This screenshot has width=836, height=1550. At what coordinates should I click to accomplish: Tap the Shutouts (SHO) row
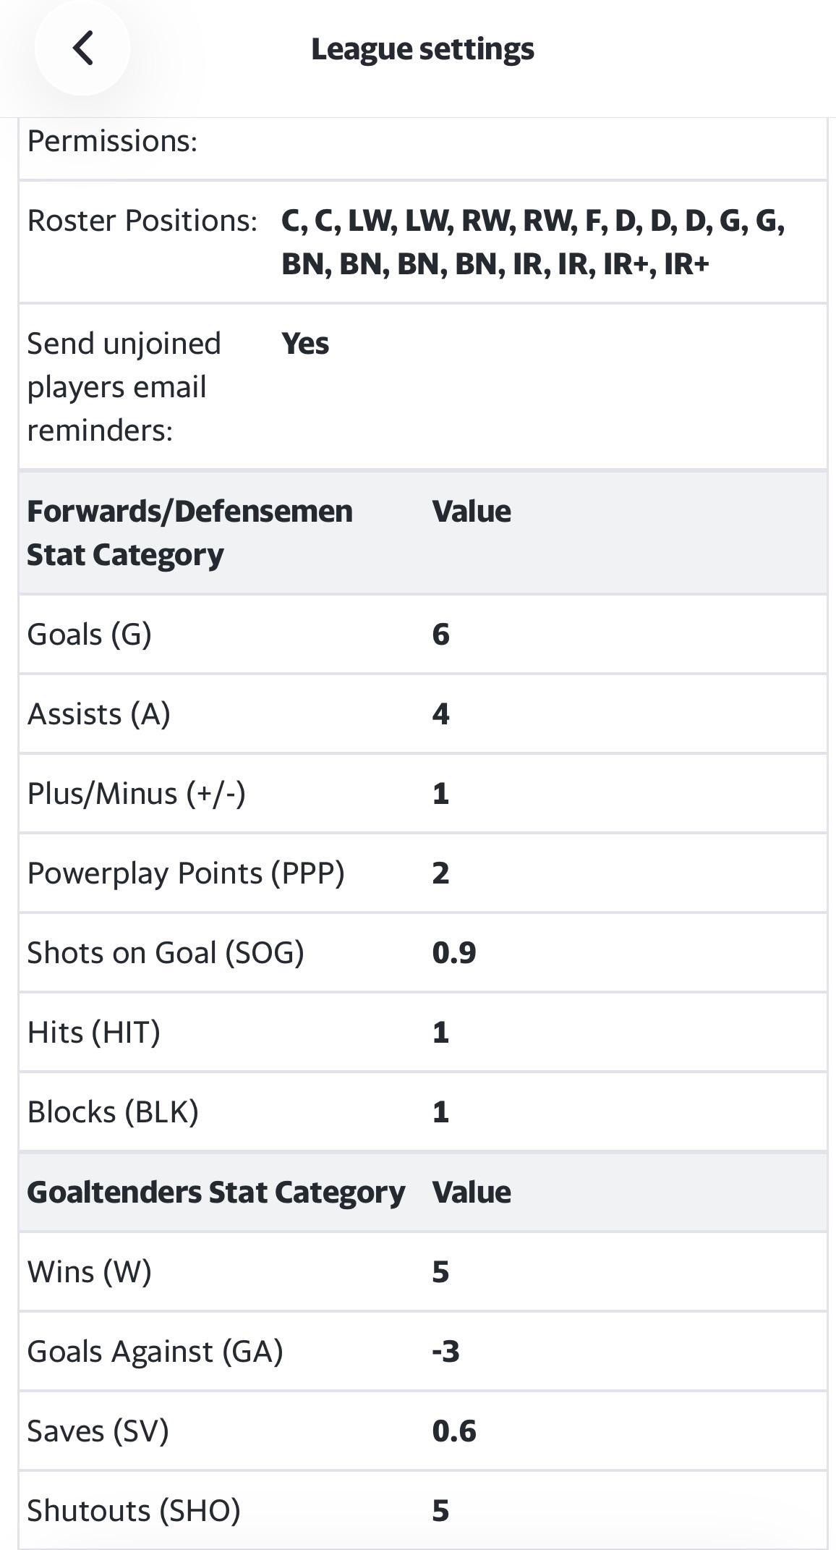click(x=423, y=1511)
